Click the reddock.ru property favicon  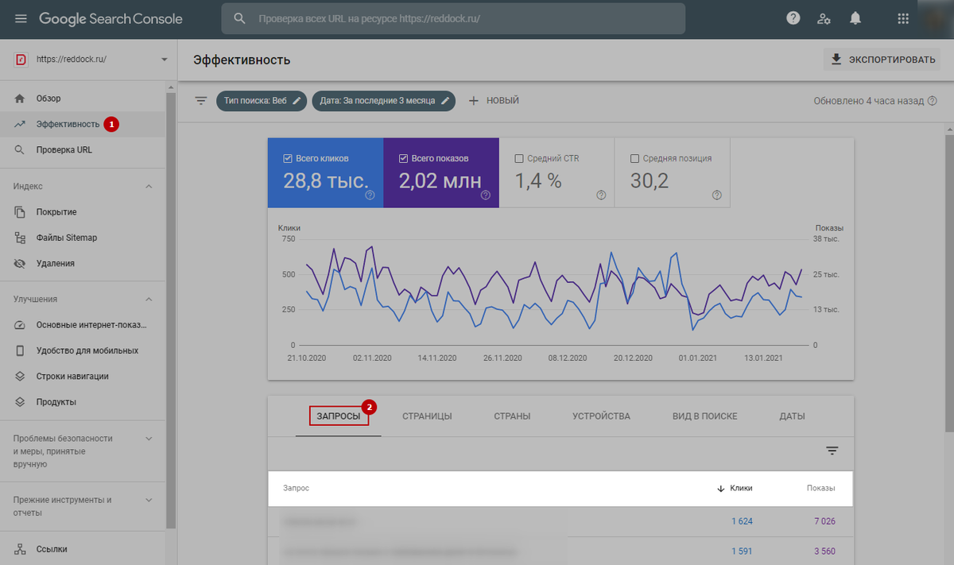(21, 60)
